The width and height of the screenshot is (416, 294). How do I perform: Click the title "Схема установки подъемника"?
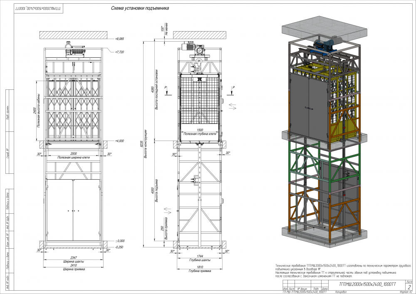(x=139, y=8)
